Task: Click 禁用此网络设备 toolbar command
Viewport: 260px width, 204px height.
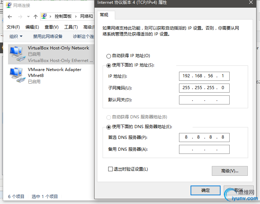Action: point(47,37)
